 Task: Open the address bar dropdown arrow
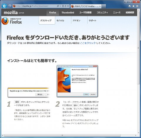[60, 6]
